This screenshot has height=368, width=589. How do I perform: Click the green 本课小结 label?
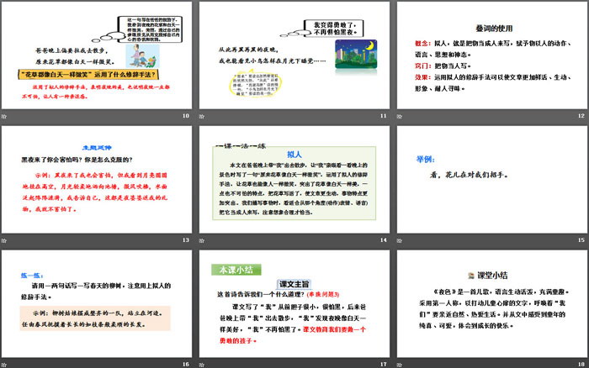tap(236, 270)
